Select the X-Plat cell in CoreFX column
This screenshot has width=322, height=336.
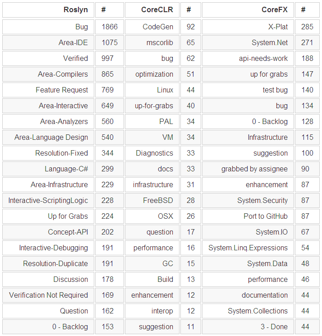click(278, 27)
